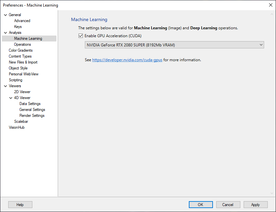Image resolution: width=276 pixels, height=212 pixels.
Task: Apply the current preference changes
Action: pos(255,204)
